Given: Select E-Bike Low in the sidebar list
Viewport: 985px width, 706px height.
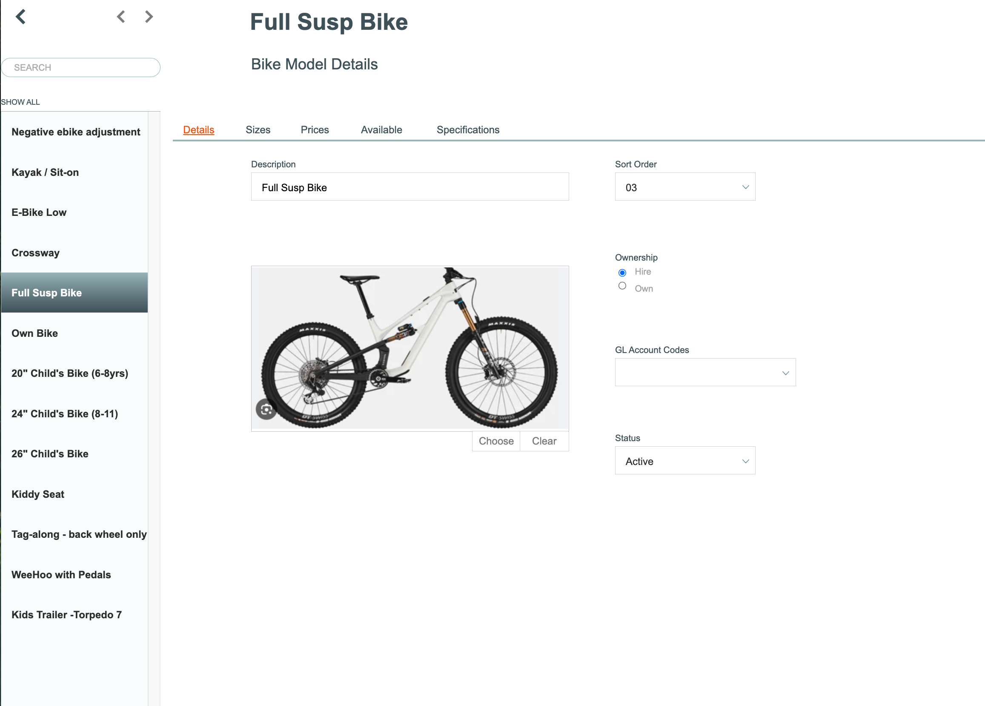Looking at the screenshot, I should 74,212.
